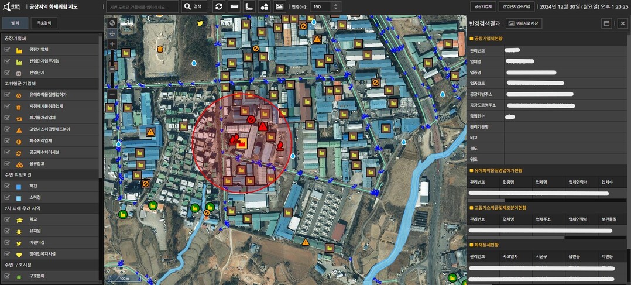Increase the 반경 radius value with the stepper
This screenshot has width=631, height=285.
click(x=335, y=4)
